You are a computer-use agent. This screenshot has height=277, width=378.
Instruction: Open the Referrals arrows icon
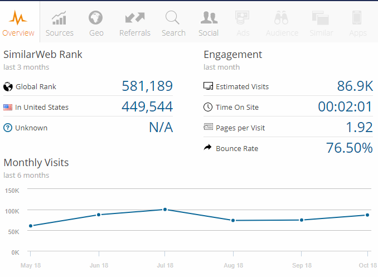(x=135, y=18)
